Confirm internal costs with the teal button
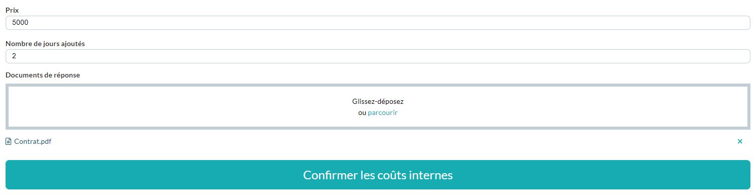 [x=378, y=175]
